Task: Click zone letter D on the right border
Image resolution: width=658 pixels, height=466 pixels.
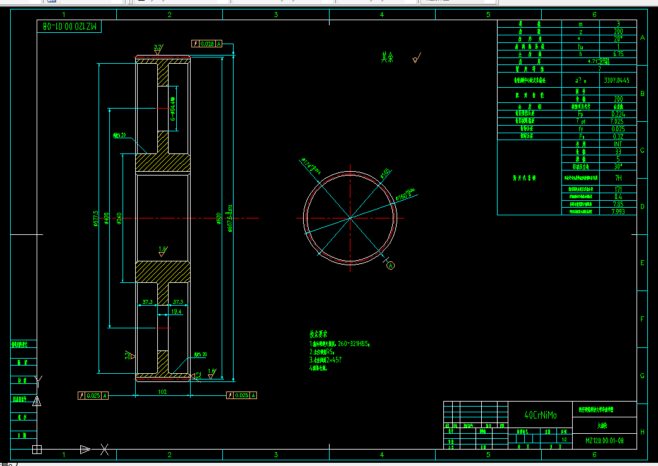Action: pyautogui.click(x=642, y=206)
